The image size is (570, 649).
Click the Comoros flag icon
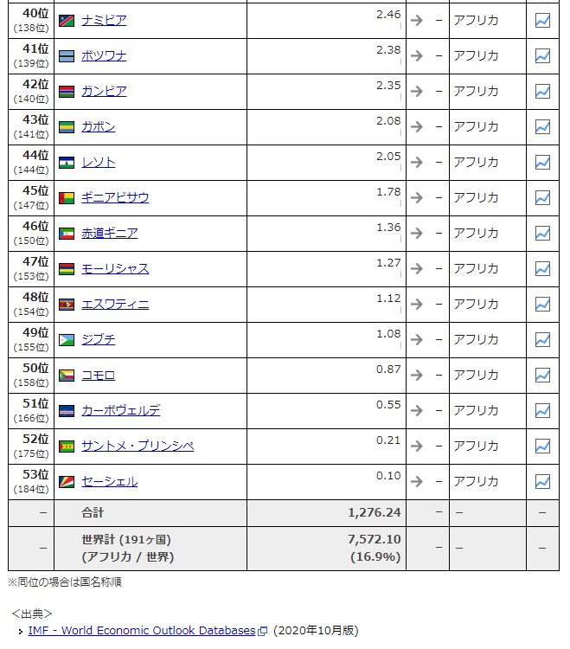point(67,375)
